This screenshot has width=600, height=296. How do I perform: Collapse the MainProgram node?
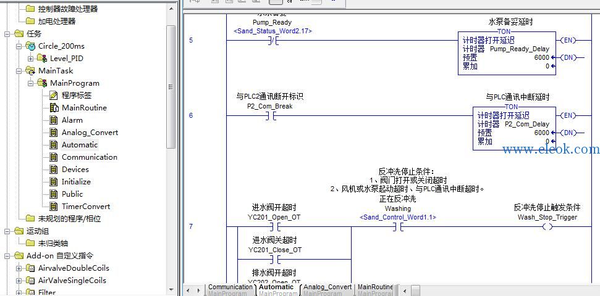[31, 83]
